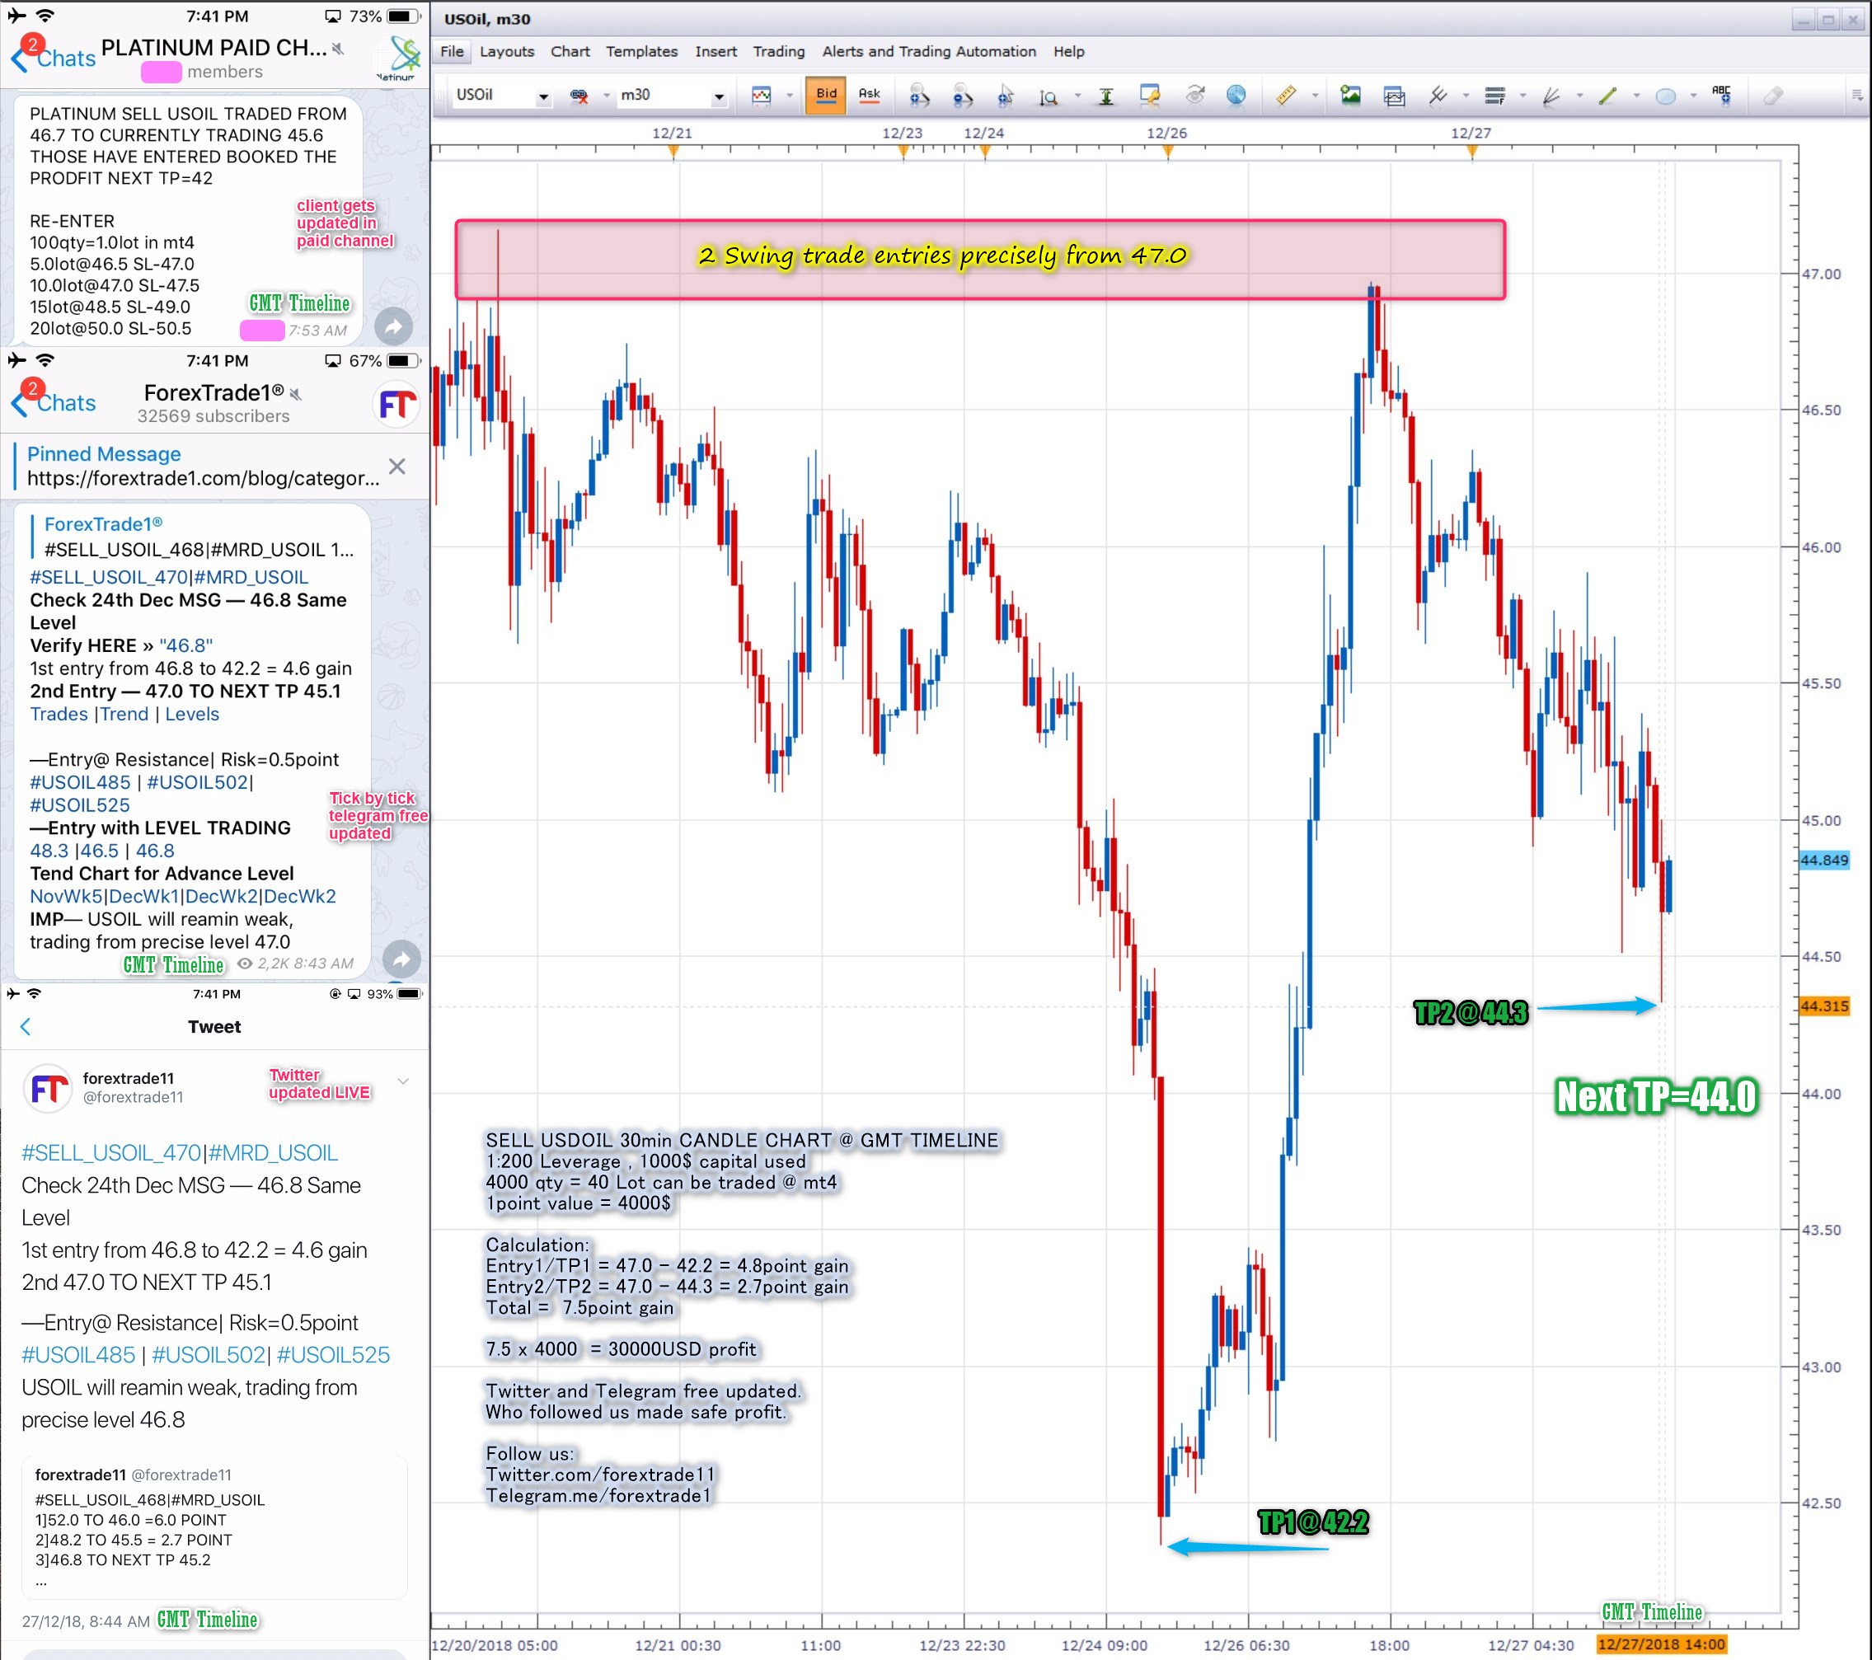Click the #USOIL525 hashtag in the tweet
Image resolution: width=1872 pixels, height=1660 pixels.
click(x=333, y=1354)
